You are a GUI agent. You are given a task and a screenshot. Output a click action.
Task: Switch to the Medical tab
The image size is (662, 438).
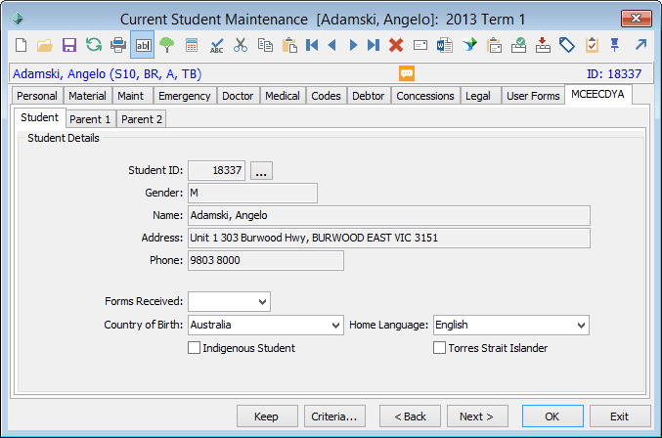[x=283, y=96]
